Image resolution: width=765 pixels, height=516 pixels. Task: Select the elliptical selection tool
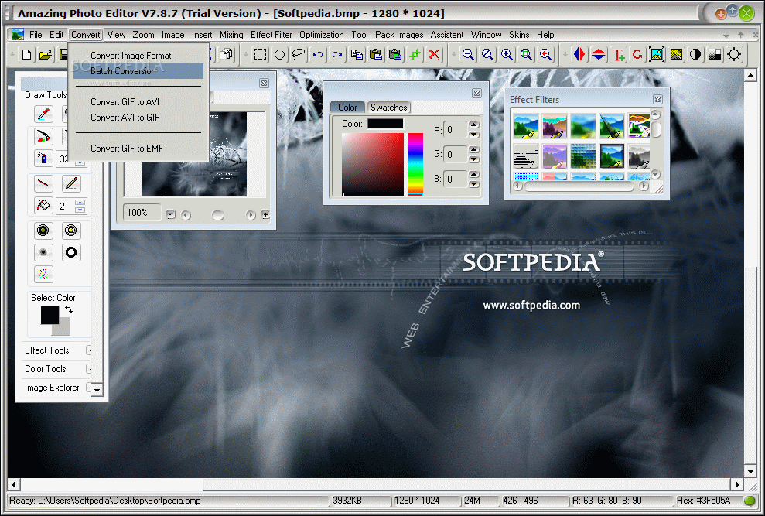pyautogui.click(x=279, y=54)
